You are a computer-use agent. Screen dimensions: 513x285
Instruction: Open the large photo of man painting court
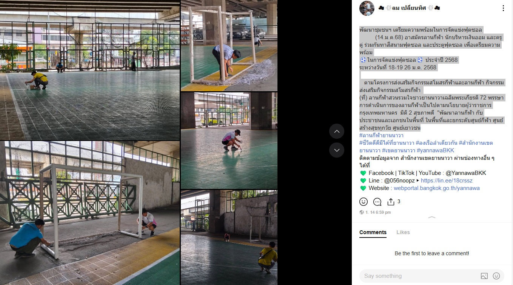[90, 70]
